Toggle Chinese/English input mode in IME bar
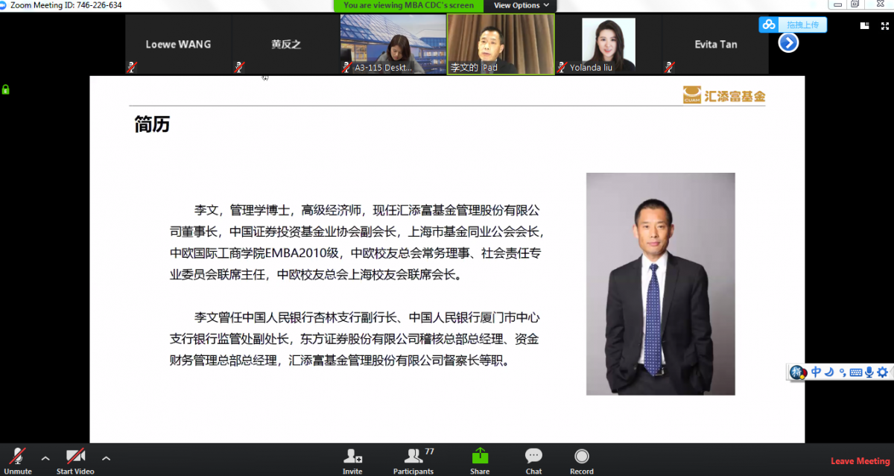Viewport: 894px width, 476px height. pos(817,372)
